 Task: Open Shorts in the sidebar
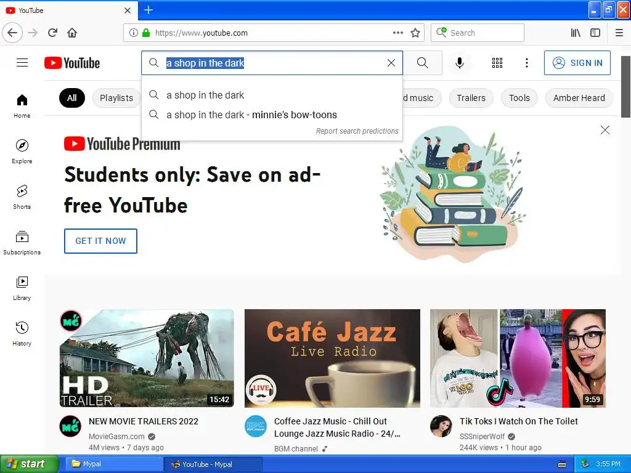[x=22, y=197]
